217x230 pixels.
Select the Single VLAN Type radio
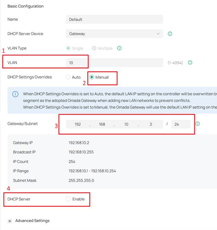pos(68,48)
